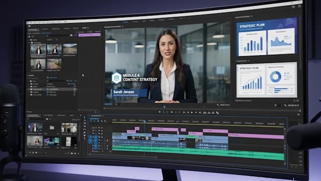The width and height of the screenshot is (321, 181).
Task: Collapse the lower Strategic Plan panel header arrow
Action: [236, 61]
